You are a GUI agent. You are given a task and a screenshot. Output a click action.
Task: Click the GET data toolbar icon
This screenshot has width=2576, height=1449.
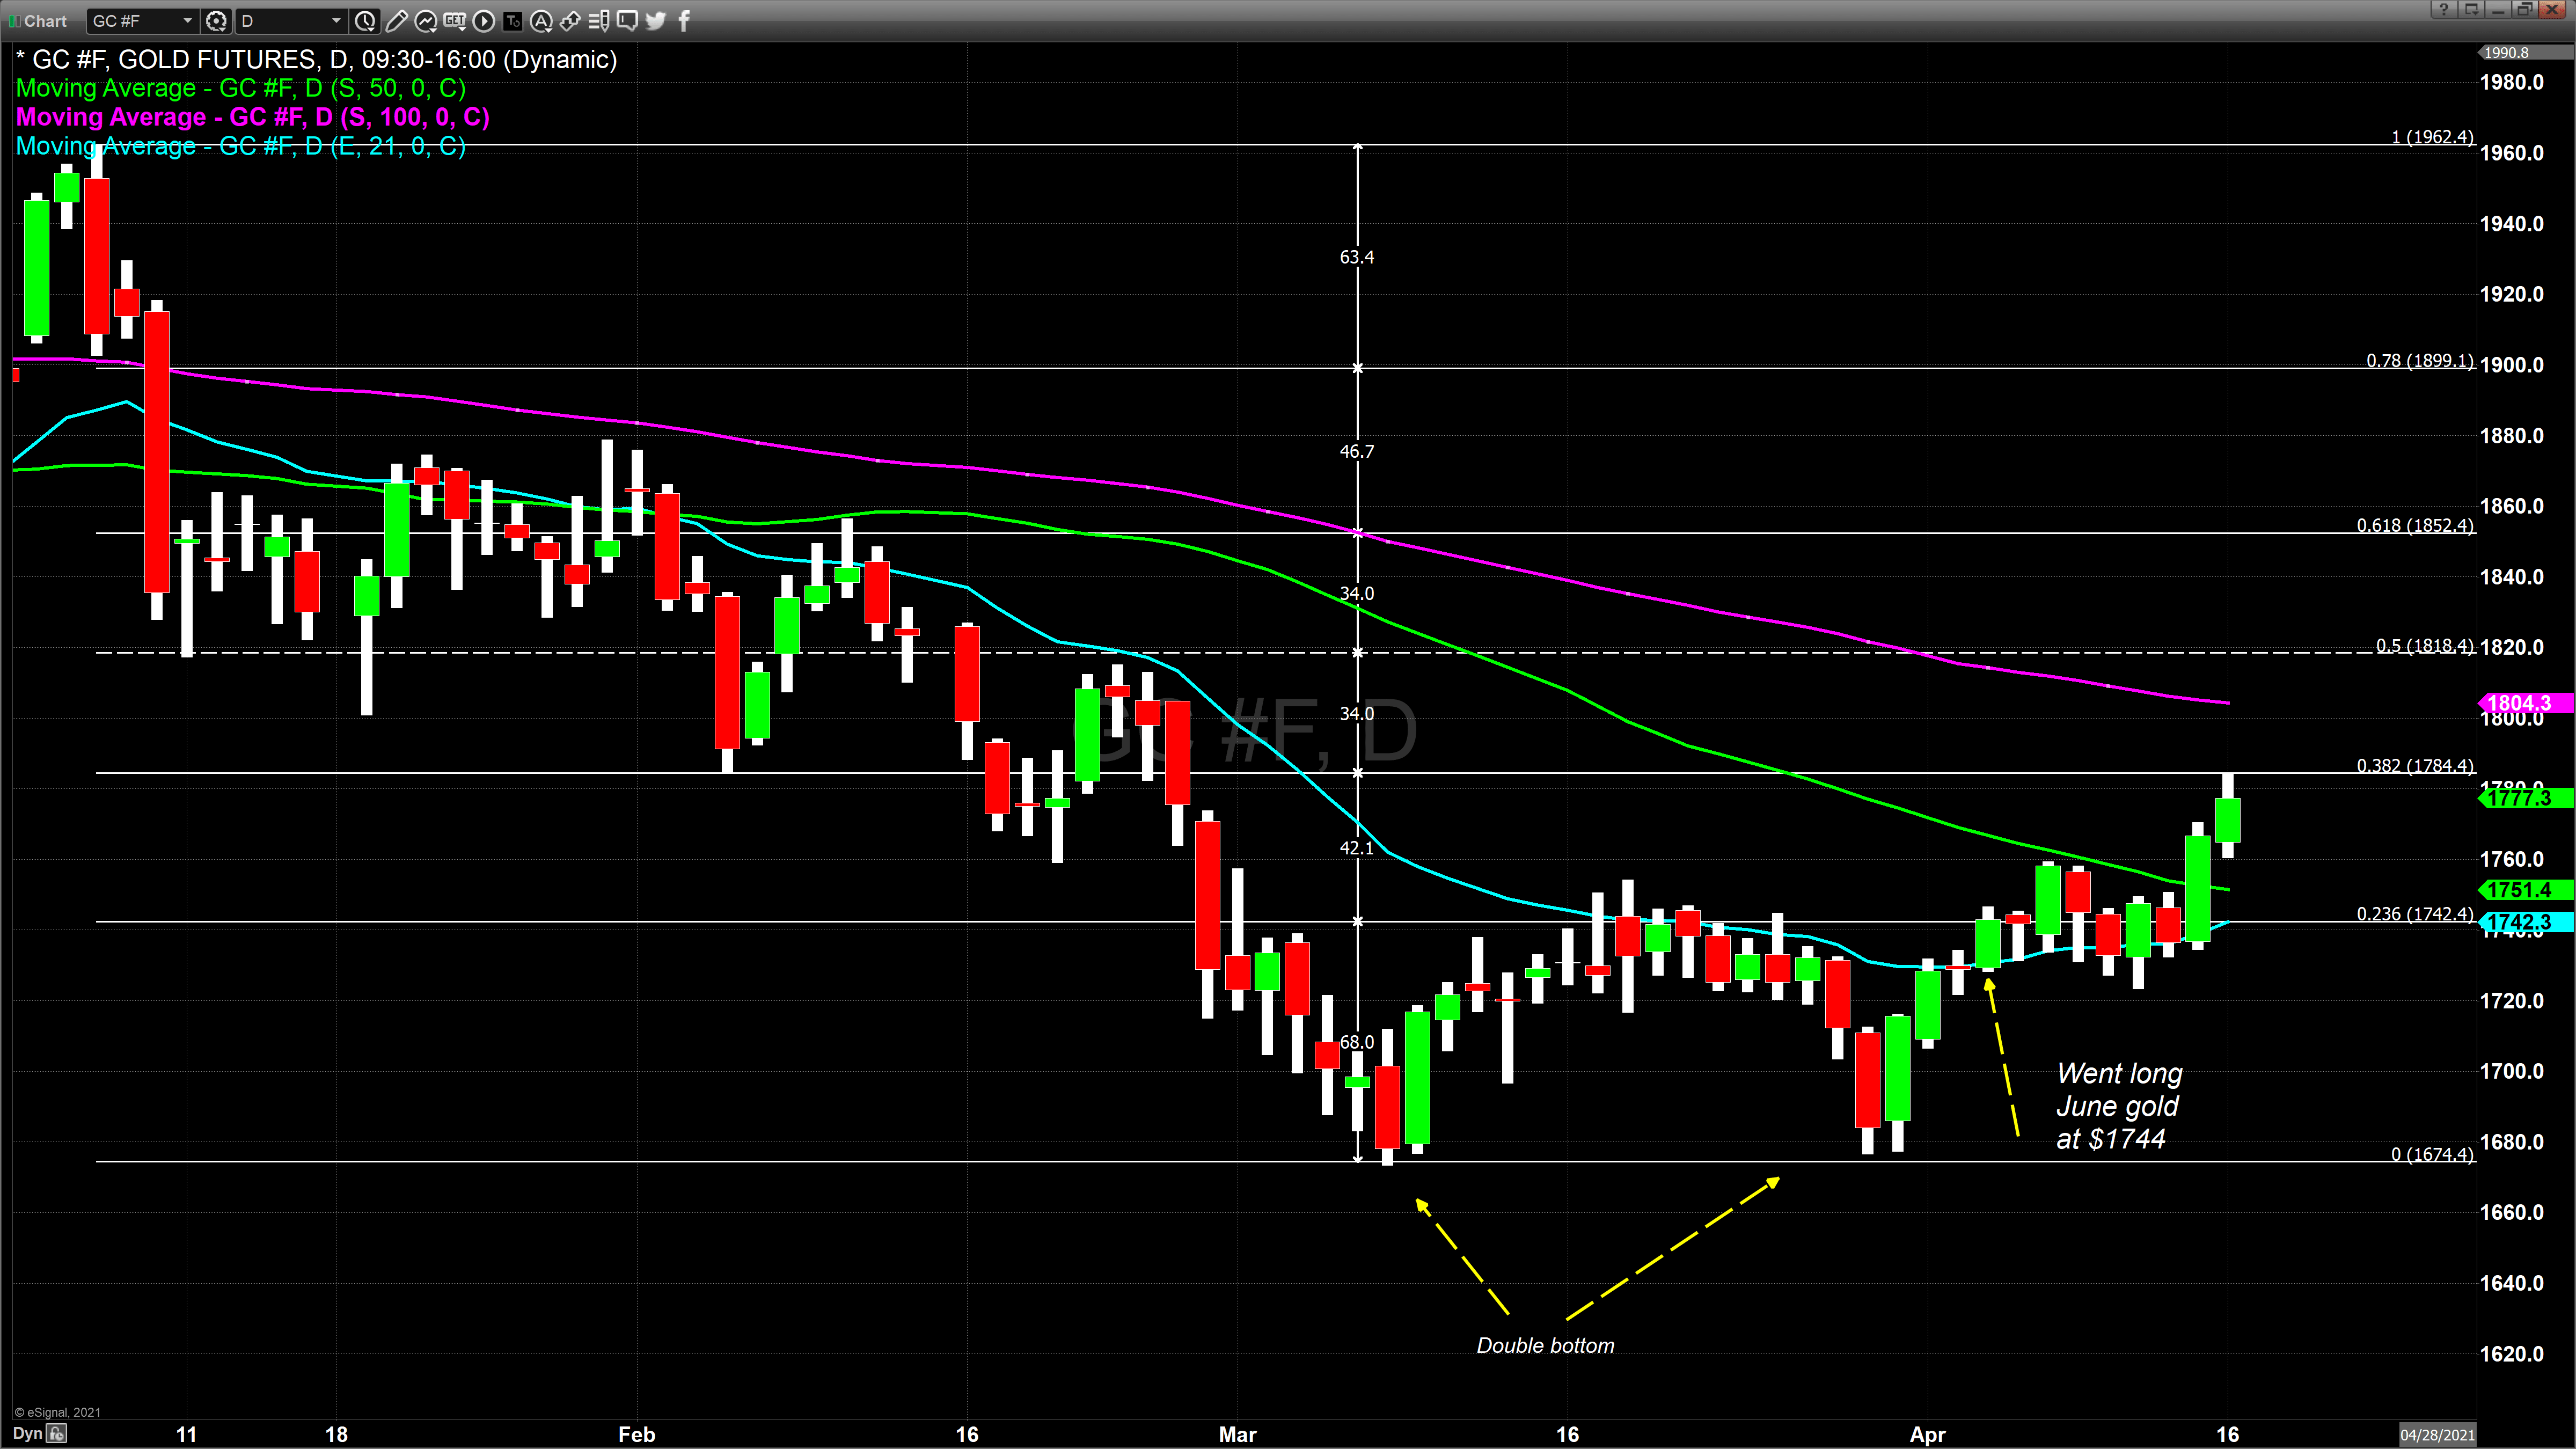(454, 20)
